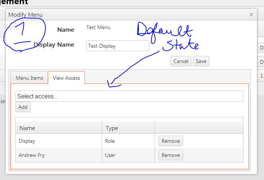This screenshot has width=264, height=180.
Task: Click the Display Name input field
Action: [x=118, y=46]
